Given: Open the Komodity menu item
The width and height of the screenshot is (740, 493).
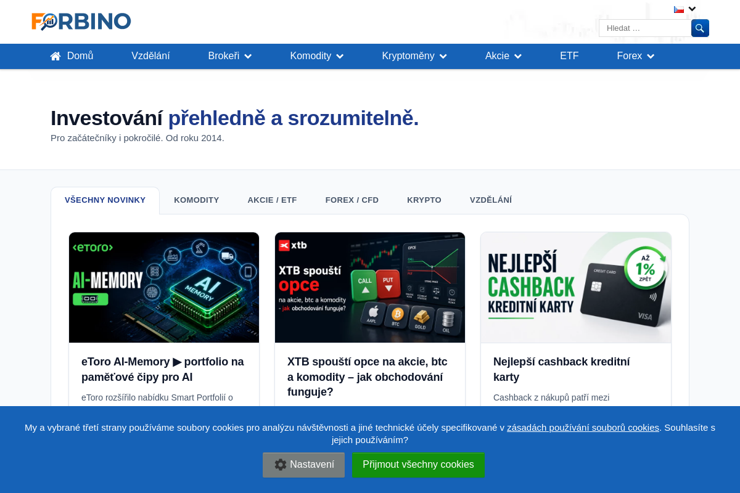Looking at the screenshot, I should point(311,56).
